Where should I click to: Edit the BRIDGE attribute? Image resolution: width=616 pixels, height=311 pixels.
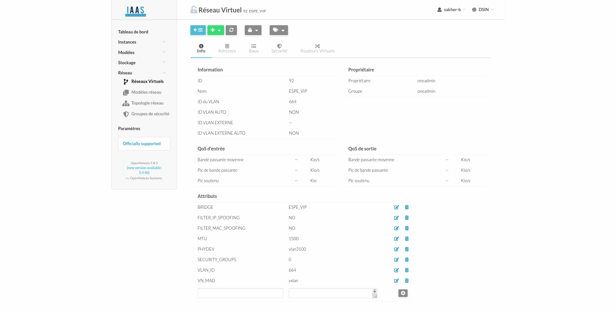[x=396, y=207]
